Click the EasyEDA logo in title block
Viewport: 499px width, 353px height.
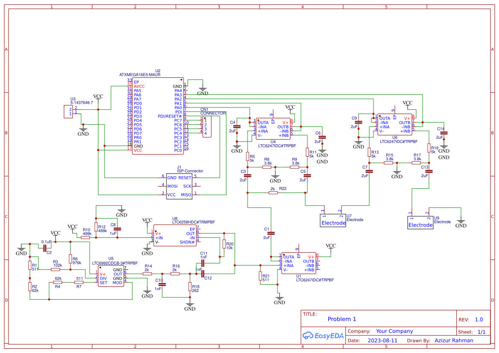pos(323,335)
